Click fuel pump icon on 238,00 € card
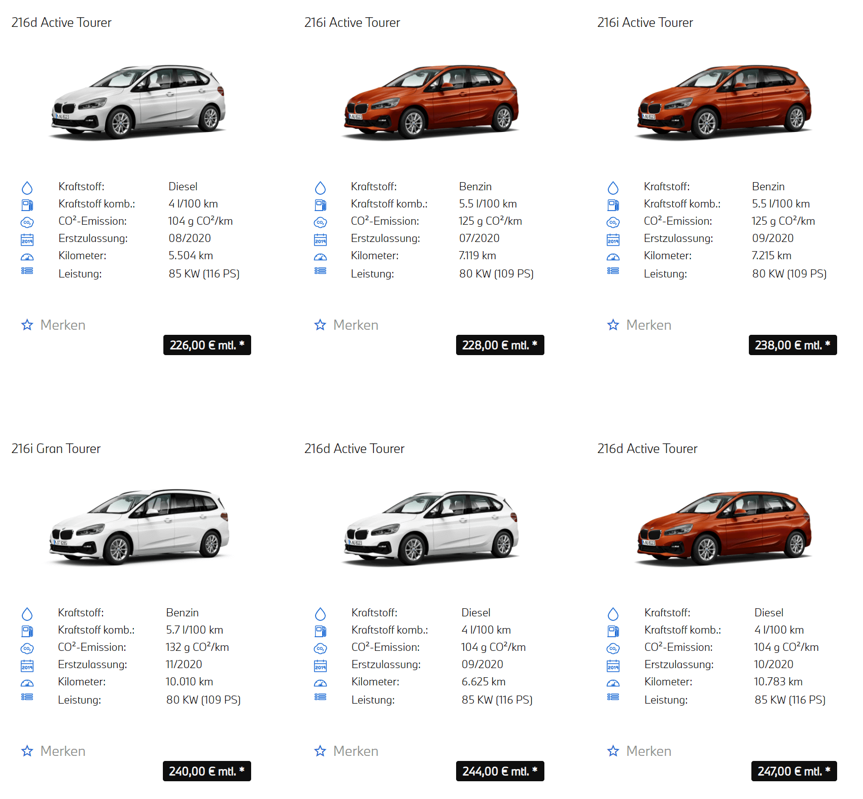863x799 pixels. [613, 205]
